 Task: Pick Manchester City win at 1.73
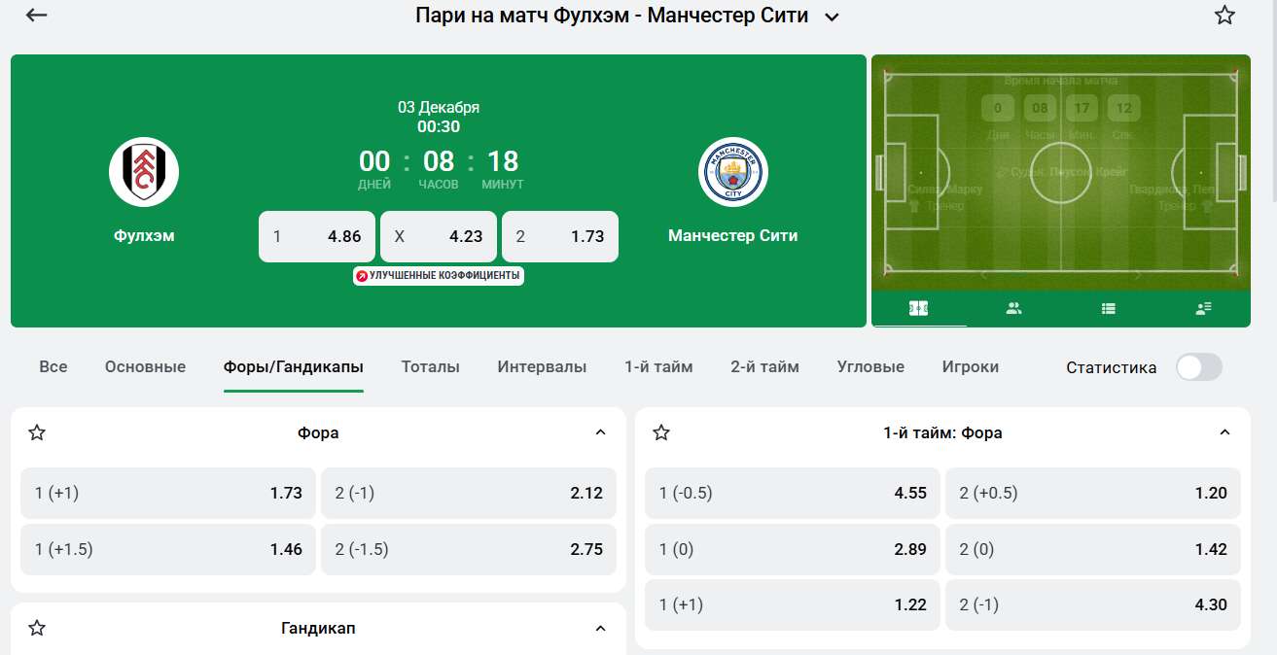(x=560, y=236)
